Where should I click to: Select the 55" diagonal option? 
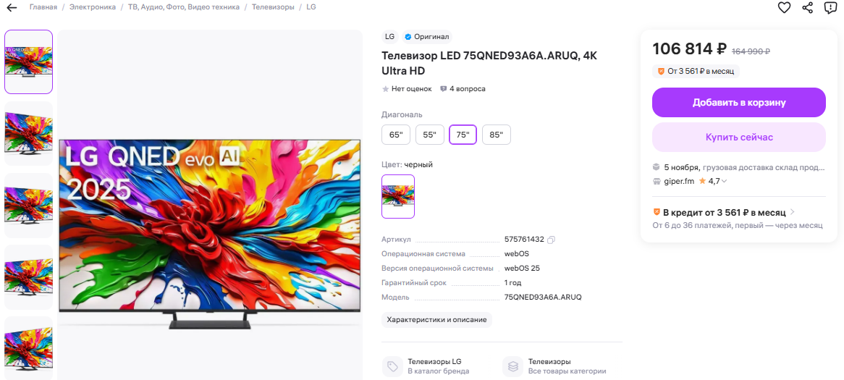[429, 135]
